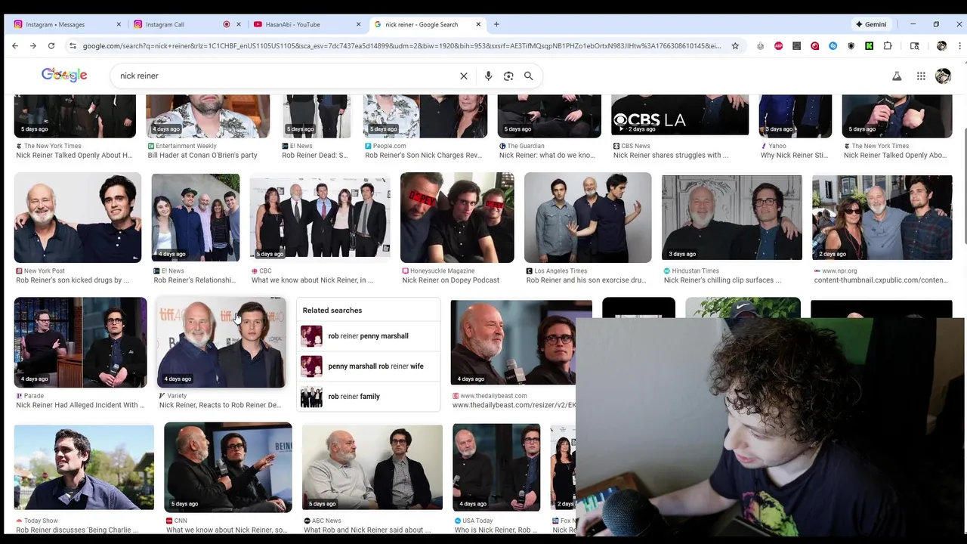Open the screen search icon in the toolbar
This screenshot has height=544, width=967.
click(x=914, y=46)
